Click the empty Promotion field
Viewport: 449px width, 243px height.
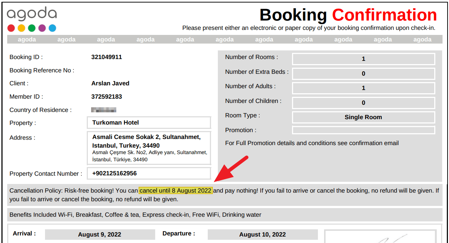(x=363, y=130)
